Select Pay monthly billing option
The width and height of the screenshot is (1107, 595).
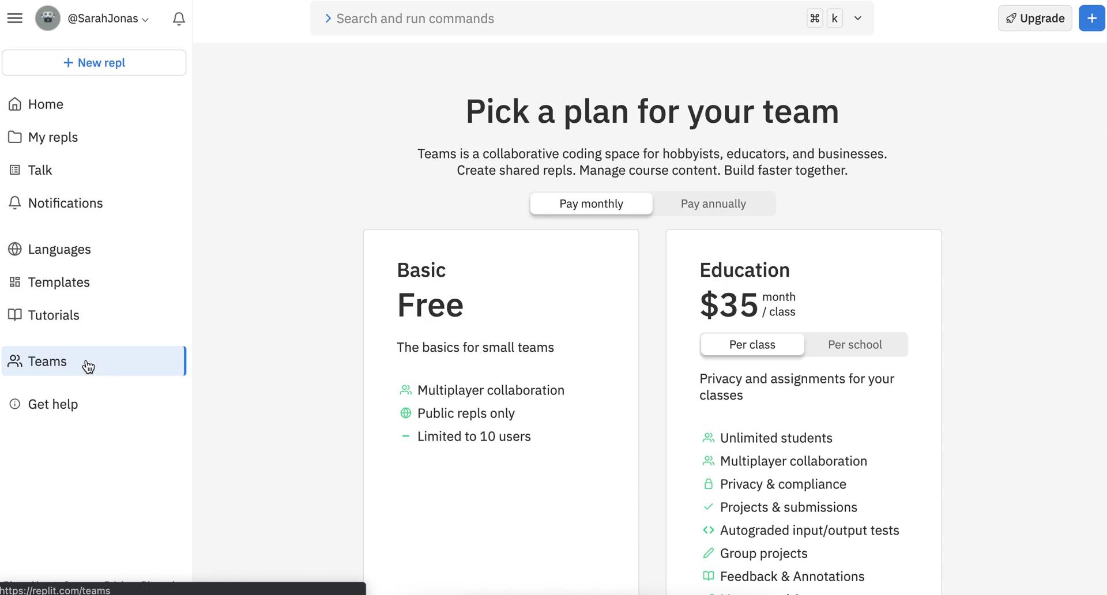click(591, 204)
